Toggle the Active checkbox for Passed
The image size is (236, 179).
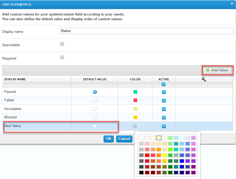pos(164,92)
